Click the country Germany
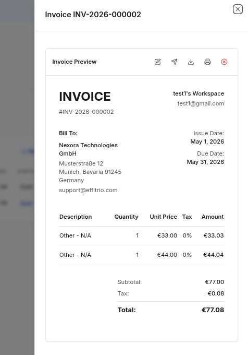 71,180
